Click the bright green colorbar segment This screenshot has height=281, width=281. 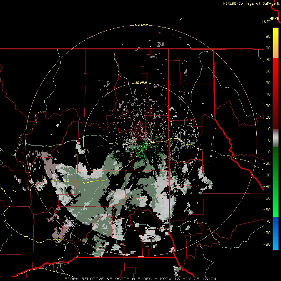click(276, 182)
